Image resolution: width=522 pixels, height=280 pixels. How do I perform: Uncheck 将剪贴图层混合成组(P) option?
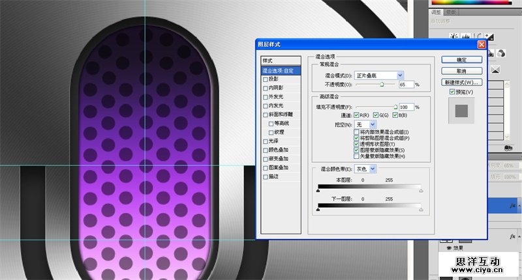(x=356, y=138)
